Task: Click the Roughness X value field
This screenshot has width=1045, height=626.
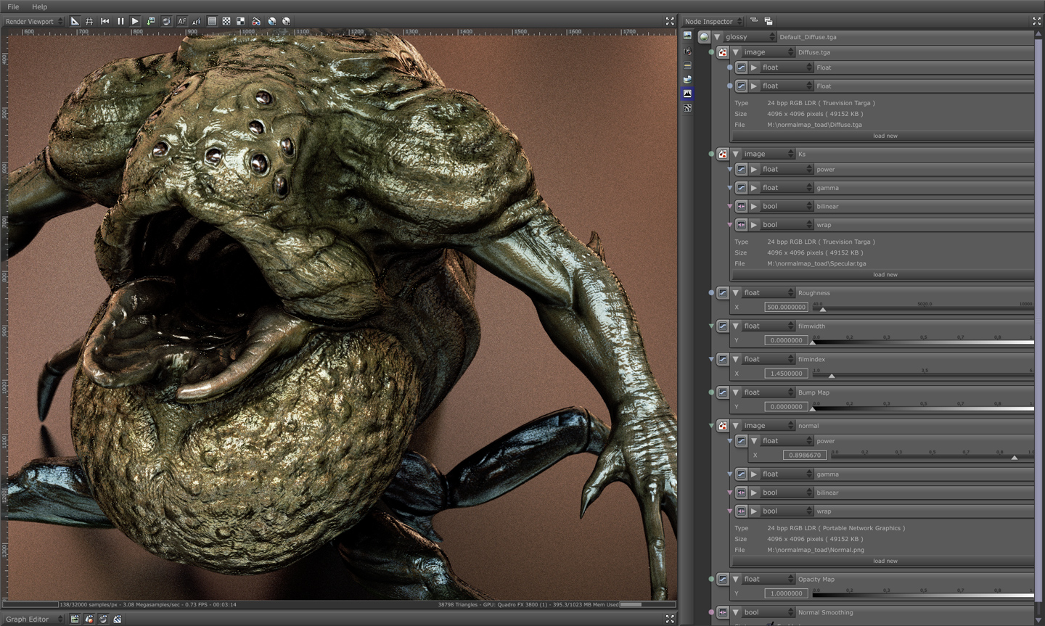Action: click(x=786, y=308)
